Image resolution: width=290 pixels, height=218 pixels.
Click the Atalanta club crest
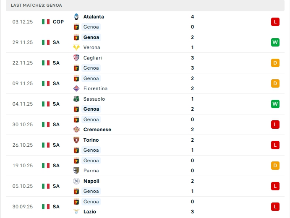tap(76, 17)
